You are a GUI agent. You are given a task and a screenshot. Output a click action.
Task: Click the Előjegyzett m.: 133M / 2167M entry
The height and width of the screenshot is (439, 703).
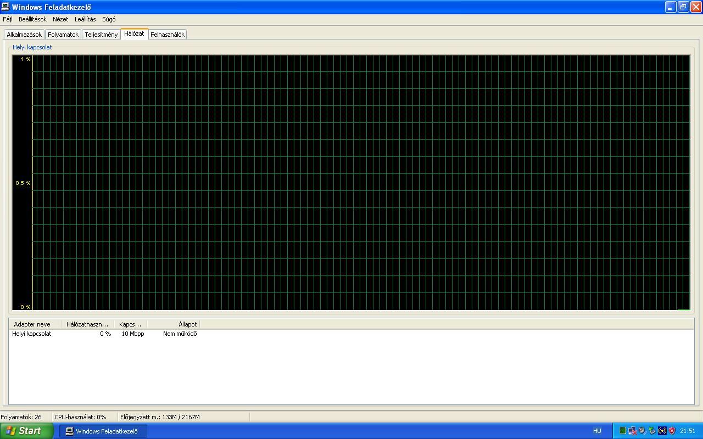coord(160,417)
